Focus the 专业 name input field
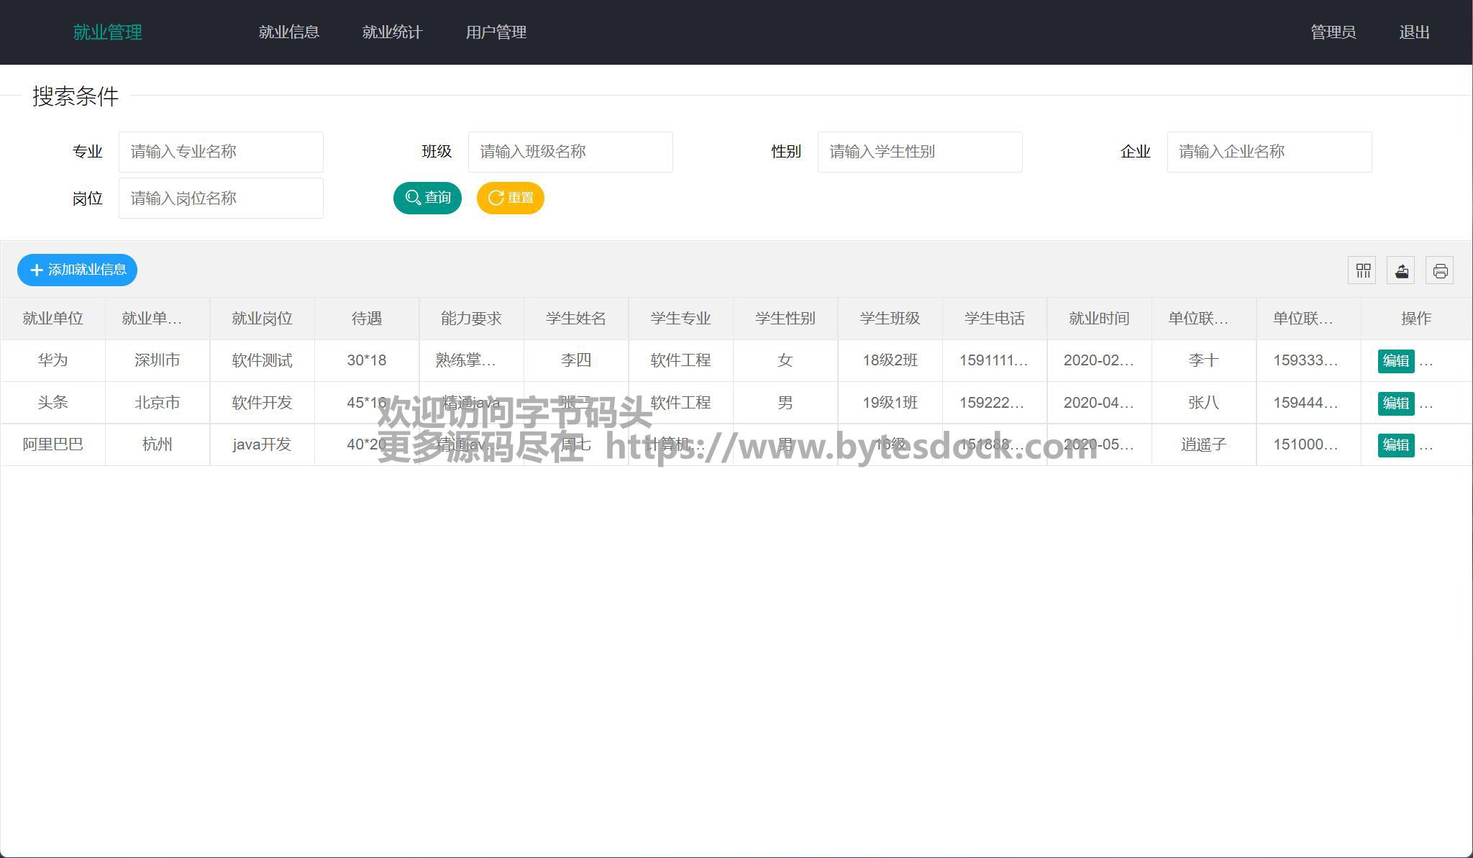 pyautogui.click(x=221, y=152)
